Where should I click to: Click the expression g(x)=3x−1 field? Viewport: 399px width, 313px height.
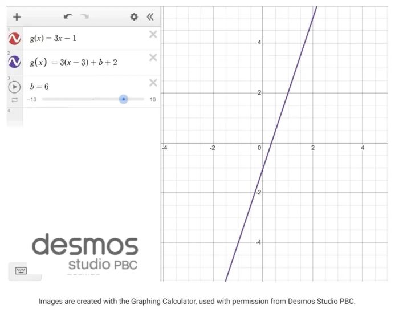(x=86, y=38)
